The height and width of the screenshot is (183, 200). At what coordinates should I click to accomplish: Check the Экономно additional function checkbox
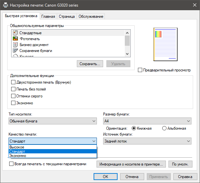coord(13,103)
